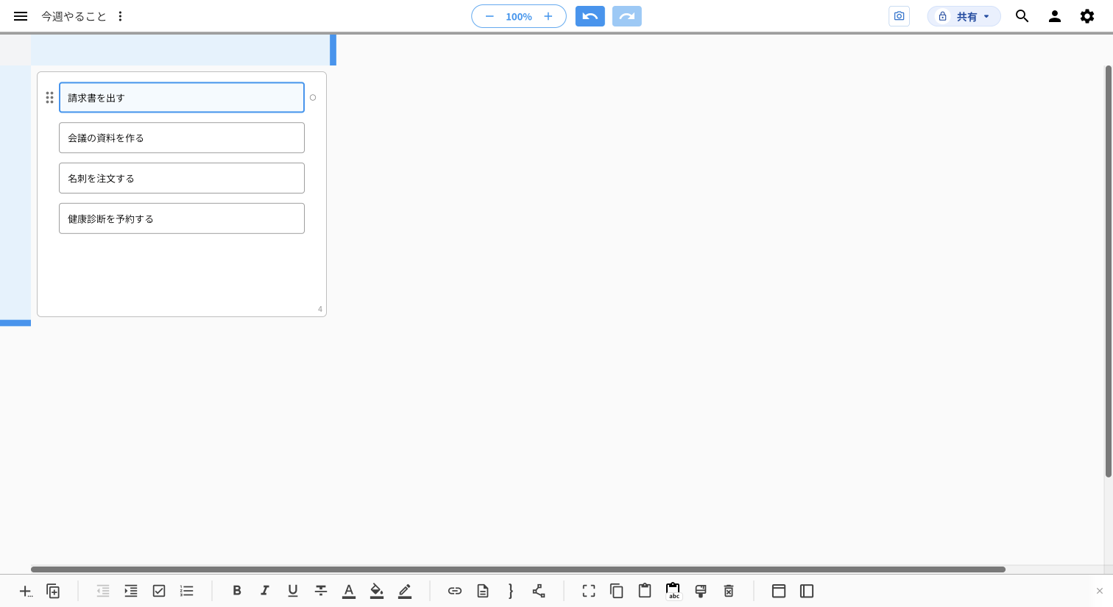1113x607 pixels.
Task: Toggle the side panel layout icon
Action: (x=807, y=591)
